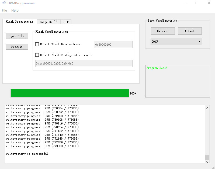Enable Unlock Flash Configuration words checkbox
The width and height of the screenshot is (215, 169).
tap(37, 55)
